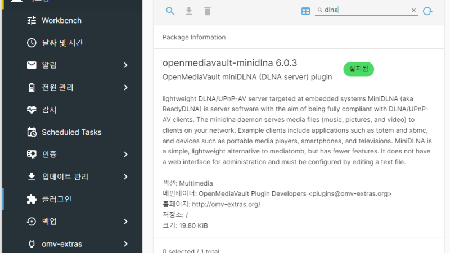Viewport: 450px width, 253px height.
Task: Open the 날짜 및 시간 menu item
Action: click(73, 43)
